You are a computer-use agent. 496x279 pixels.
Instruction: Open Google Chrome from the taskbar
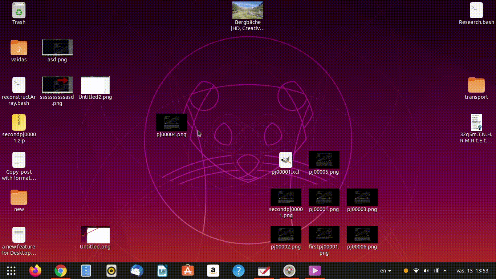point(61,271)
